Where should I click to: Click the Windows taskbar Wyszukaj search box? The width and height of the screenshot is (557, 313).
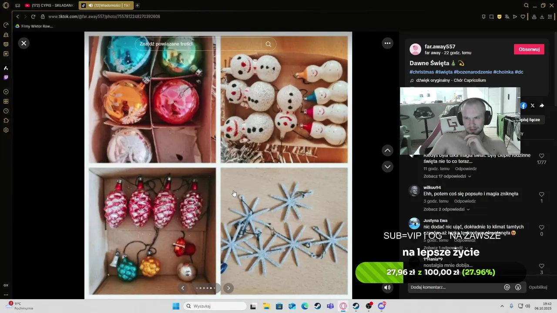[x=215, y=306]
